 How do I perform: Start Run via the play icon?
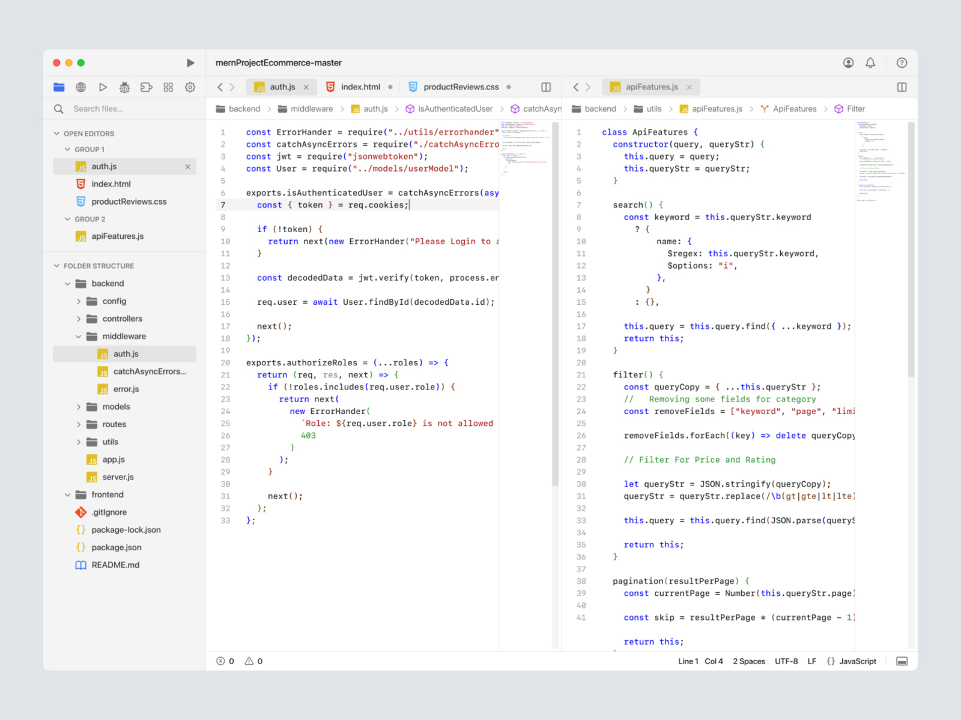coord(103,87)
